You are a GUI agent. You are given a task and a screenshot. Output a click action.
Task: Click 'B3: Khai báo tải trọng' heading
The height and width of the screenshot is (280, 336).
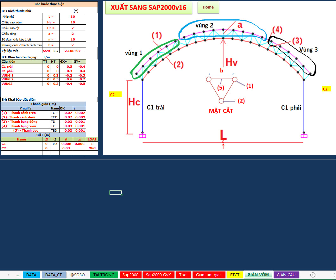tap(19, 57)
